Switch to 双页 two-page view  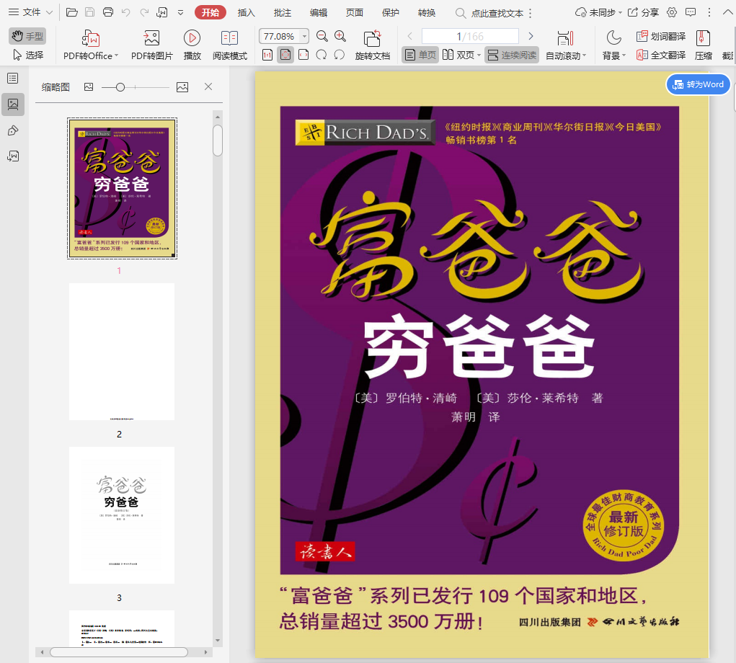[461, 55]
